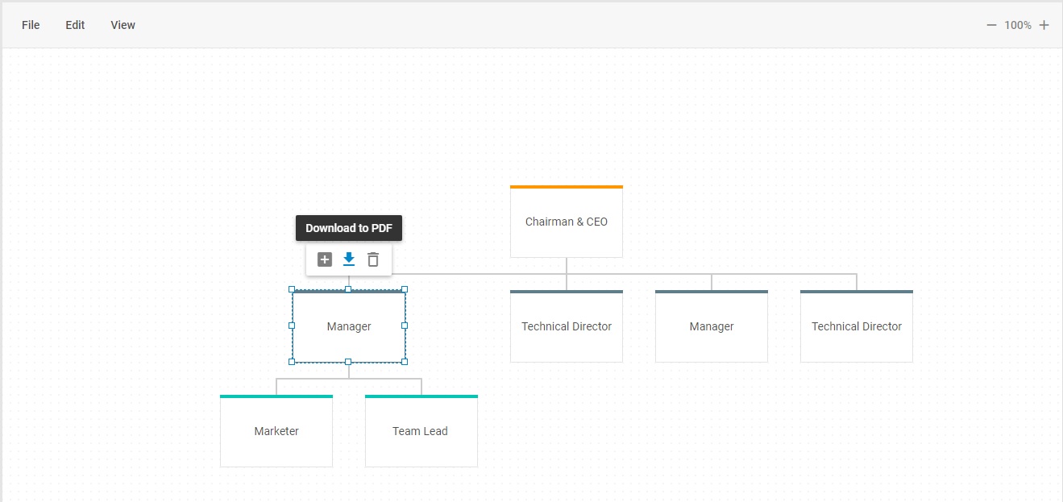
Task: Click the selected Manager box's bottom-middle handle
Action: click(348, 362)
